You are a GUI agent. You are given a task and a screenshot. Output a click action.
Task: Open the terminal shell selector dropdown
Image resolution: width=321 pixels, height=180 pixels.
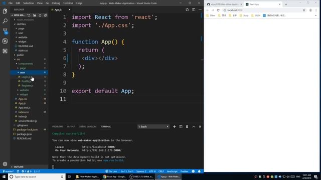[x=153, y=126]
